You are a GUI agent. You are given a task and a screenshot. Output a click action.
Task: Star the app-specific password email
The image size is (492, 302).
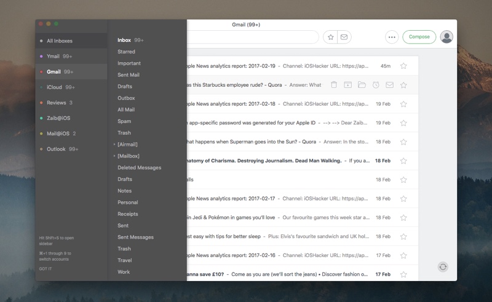[x=403, y=123]
